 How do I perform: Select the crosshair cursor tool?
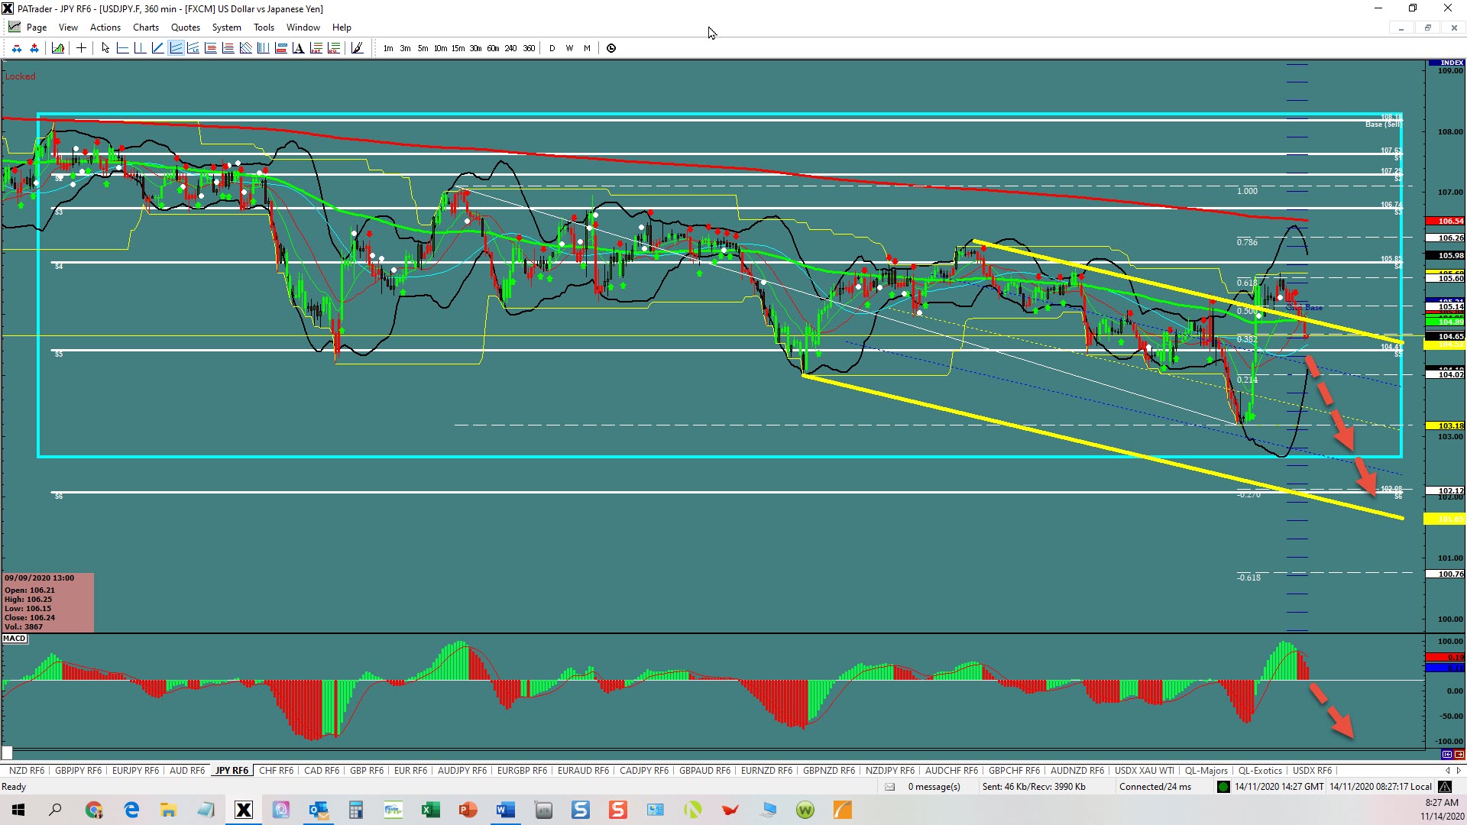[81, 48]
